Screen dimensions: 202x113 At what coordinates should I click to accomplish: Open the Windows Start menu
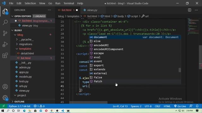coord(3,111)
